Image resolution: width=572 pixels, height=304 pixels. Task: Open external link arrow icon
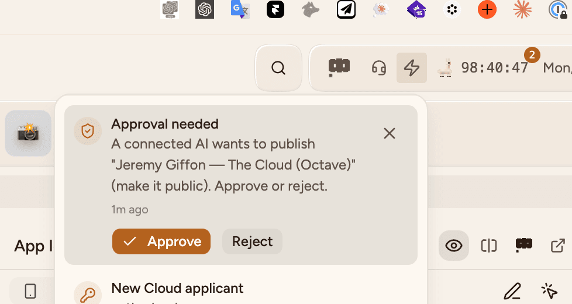tap(557, 246)
